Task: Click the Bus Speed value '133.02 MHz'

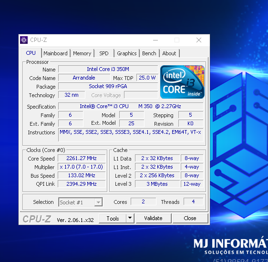Action: coord(82,175)
